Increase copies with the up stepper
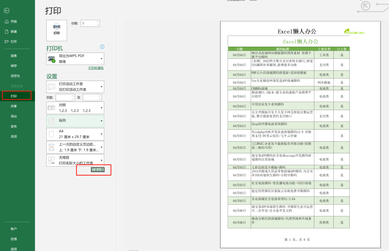 tap(98, 22)
